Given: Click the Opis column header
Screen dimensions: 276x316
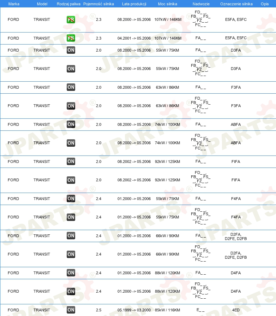Looking at the screenshot, I should coord(265,4).
